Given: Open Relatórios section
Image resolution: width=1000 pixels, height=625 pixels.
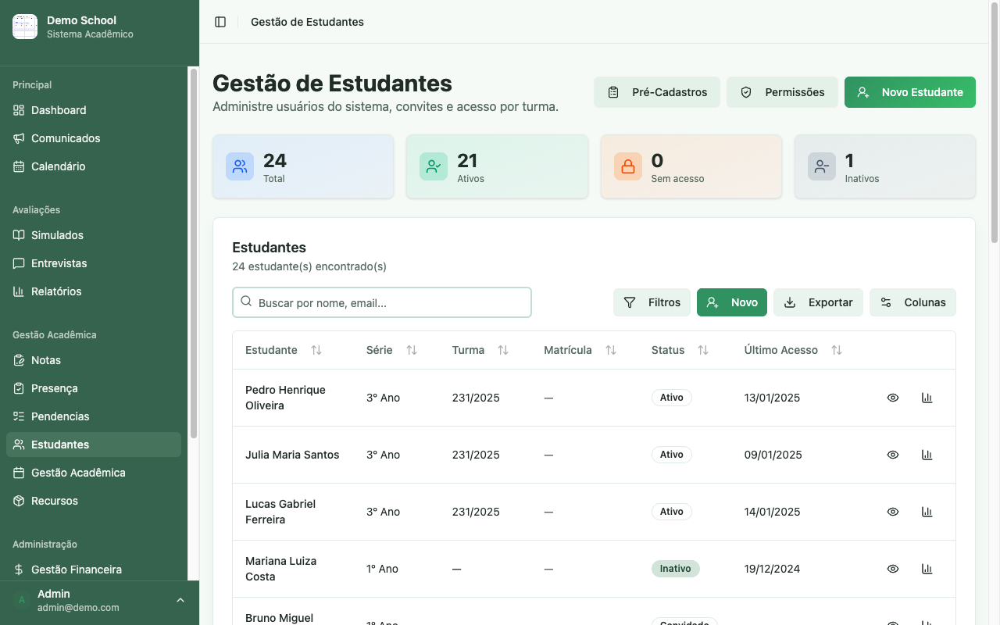Looking at the screenshot, I should 94,291.
